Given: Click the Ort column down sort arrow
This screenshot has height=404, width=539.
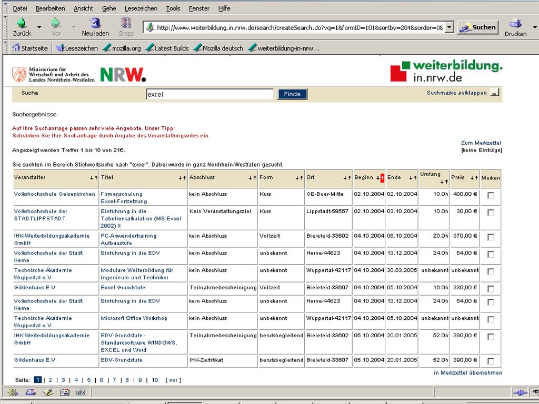Looking at the screenshot, I should pos(345,178).
